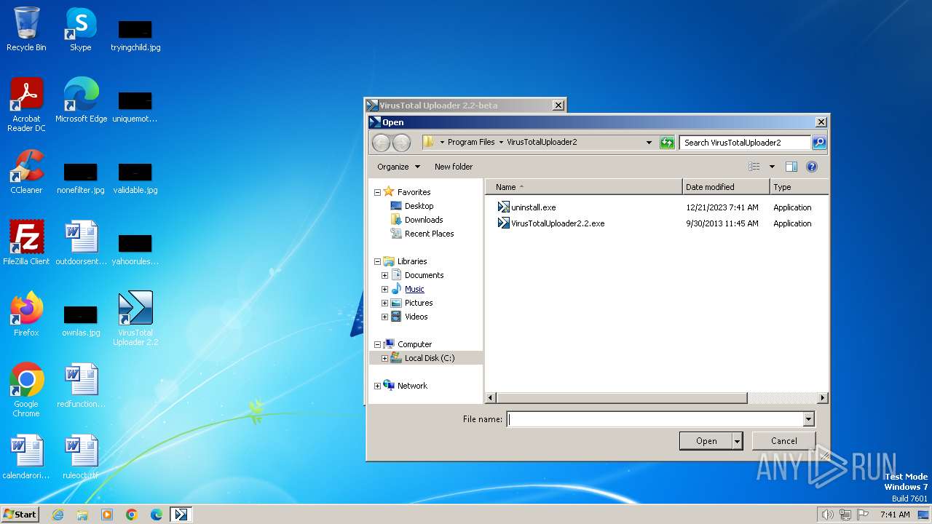Click Acrobat Reader DC shortcut
Viewport: 932px width, 524px height.
pos(26,105)
